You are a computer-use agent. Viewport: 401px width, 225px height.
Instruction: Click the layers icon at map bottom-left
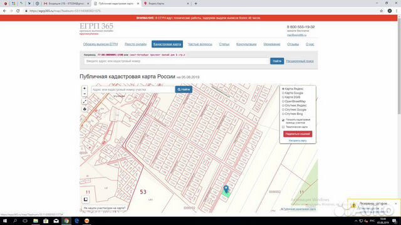click(x=86, y=199)
